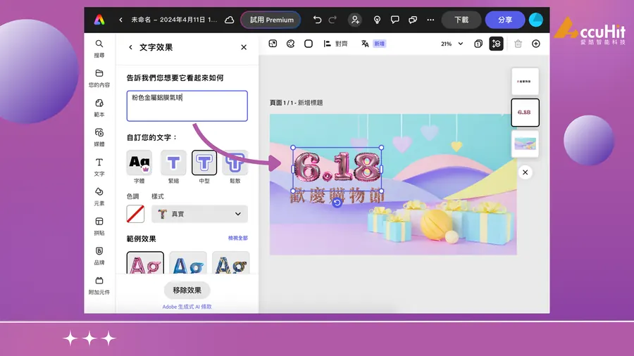Open Brands in the left sidebar
634x356 pixels.
click(99, 256)
